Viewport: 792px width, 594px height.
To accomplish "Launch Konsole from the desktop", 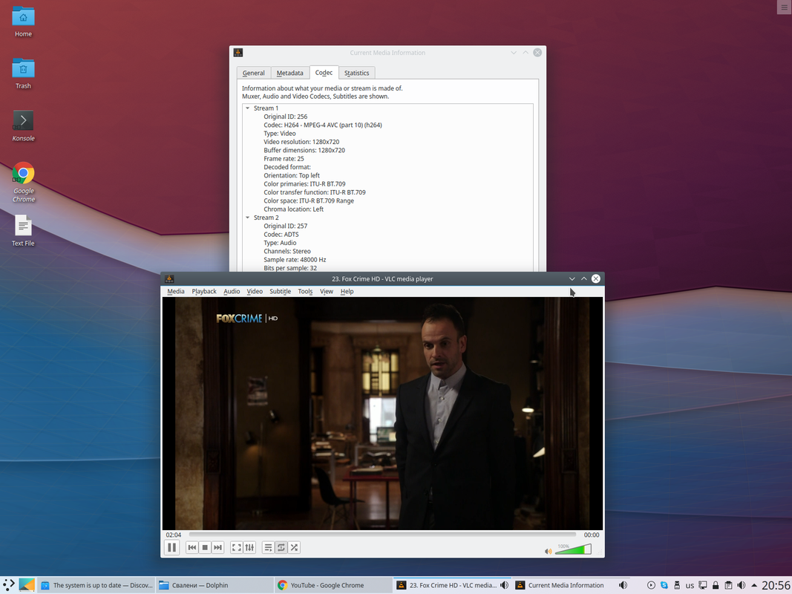I will click(x=23, y=126).
